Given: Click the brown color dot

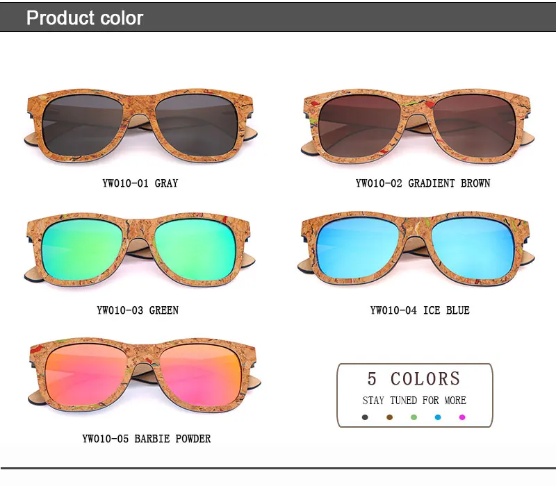Looking at the screenshot, I should point(389,417).
